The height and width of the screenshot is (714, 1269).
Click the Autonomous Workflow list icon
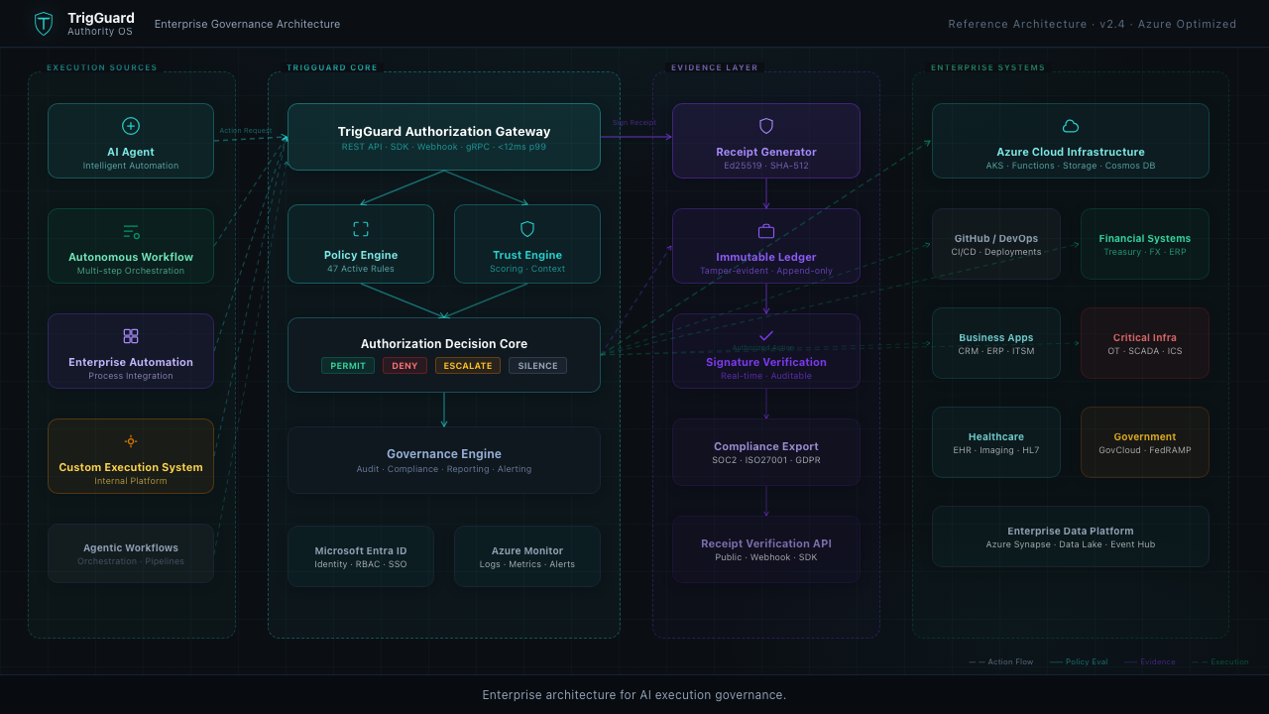[x=131, y=231]
